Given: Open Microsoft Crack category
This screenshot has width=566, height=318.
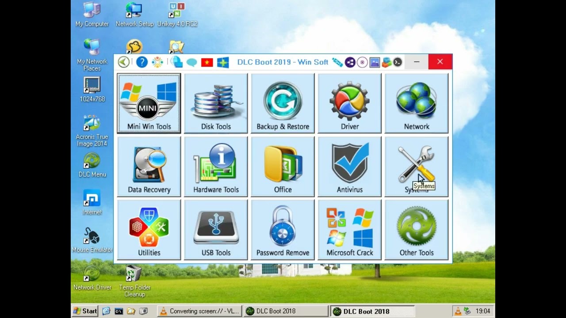Looking at the screenshot, I should pos(349,230).
